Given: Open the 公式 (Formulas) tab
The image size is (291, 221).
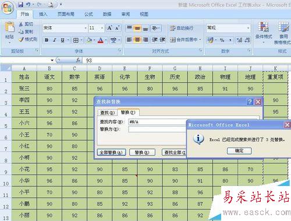Looking at the screenshot, I should click(x=88, y=14).
